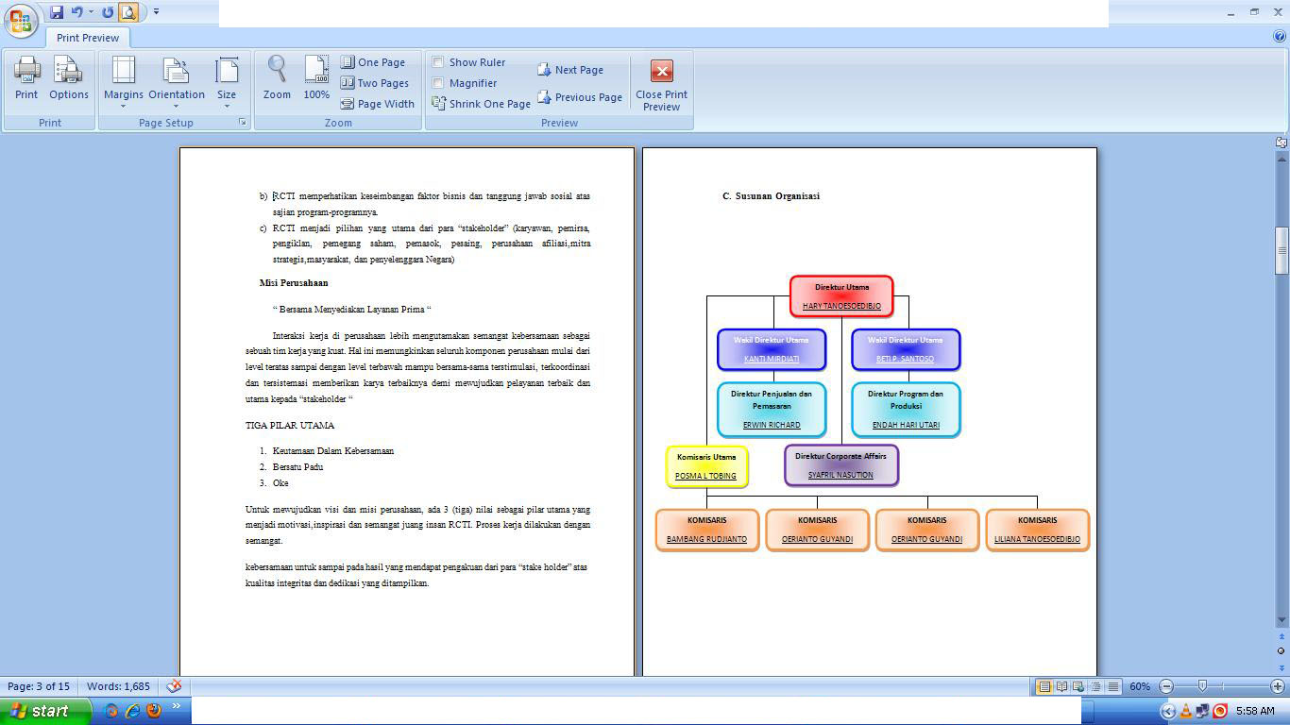Open the paper Size dropdown
Screen dimensions: 1290x725
tap(227, 82)
